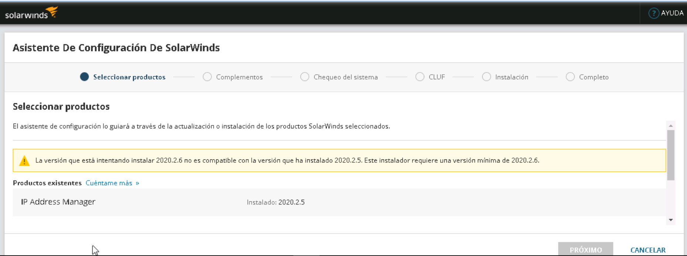Screen dimensions: 687x256
Task: Click the scrollbar down arrow
Action: click(671, 220)
